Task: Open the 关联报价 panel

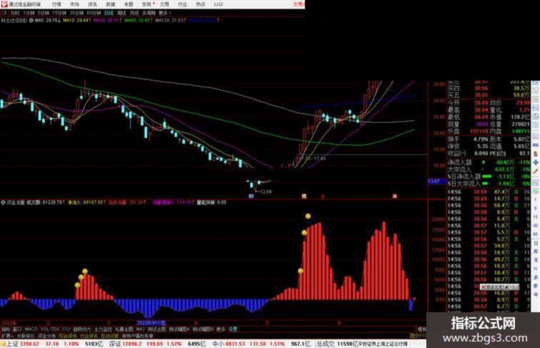Action: [26, 335]
